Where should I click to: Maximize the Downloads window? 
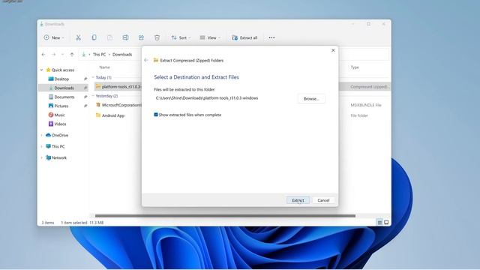(x=368, y=24)
